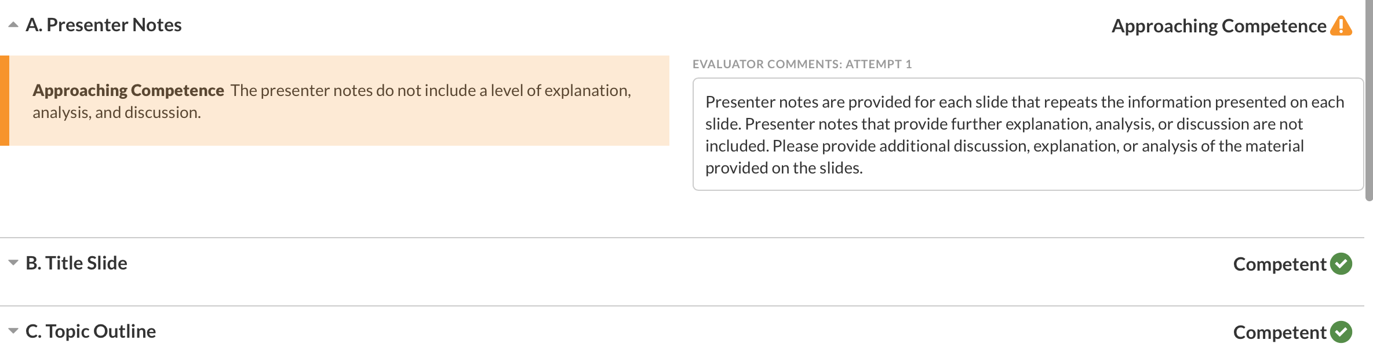
Task: Click the bold Approaching Competence rubric label
Action: (128, 90)
